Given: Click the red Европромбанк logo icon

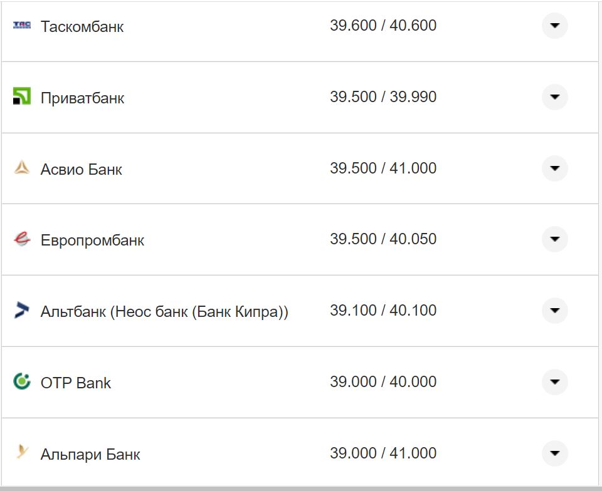Looking at the screenshot, I should [x=22, y=239].
